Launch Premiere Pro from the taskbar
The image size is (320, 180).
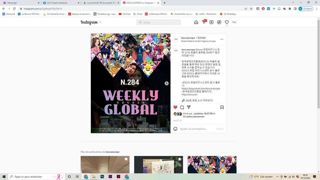[x=110, y=177]
